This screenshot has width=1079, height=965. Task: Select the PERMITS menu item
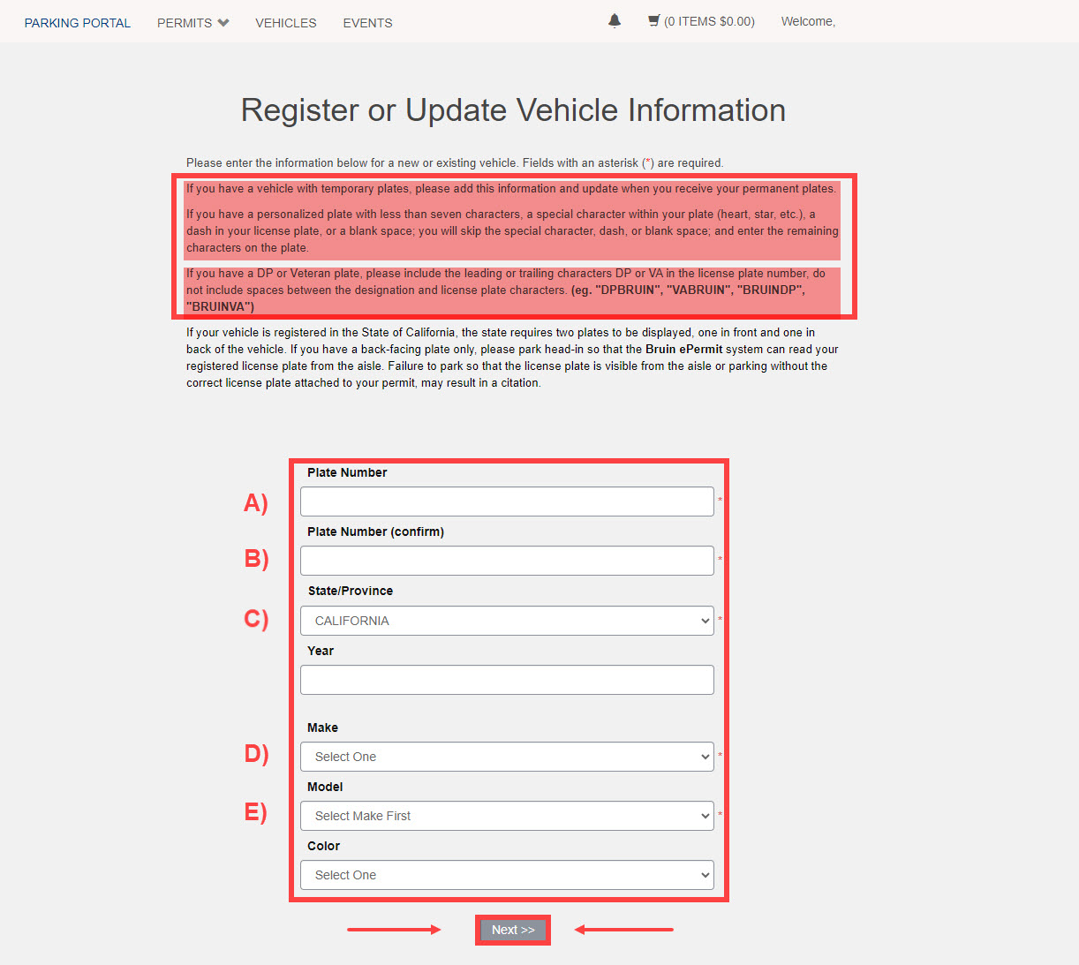click(x=185, y=23)
